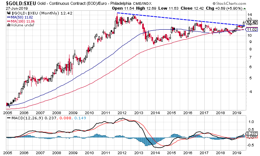Click the 2013 label on MACD time axis
Viewport: 260px width, 156px height.
pyautogui.click(x=138, y=153)
